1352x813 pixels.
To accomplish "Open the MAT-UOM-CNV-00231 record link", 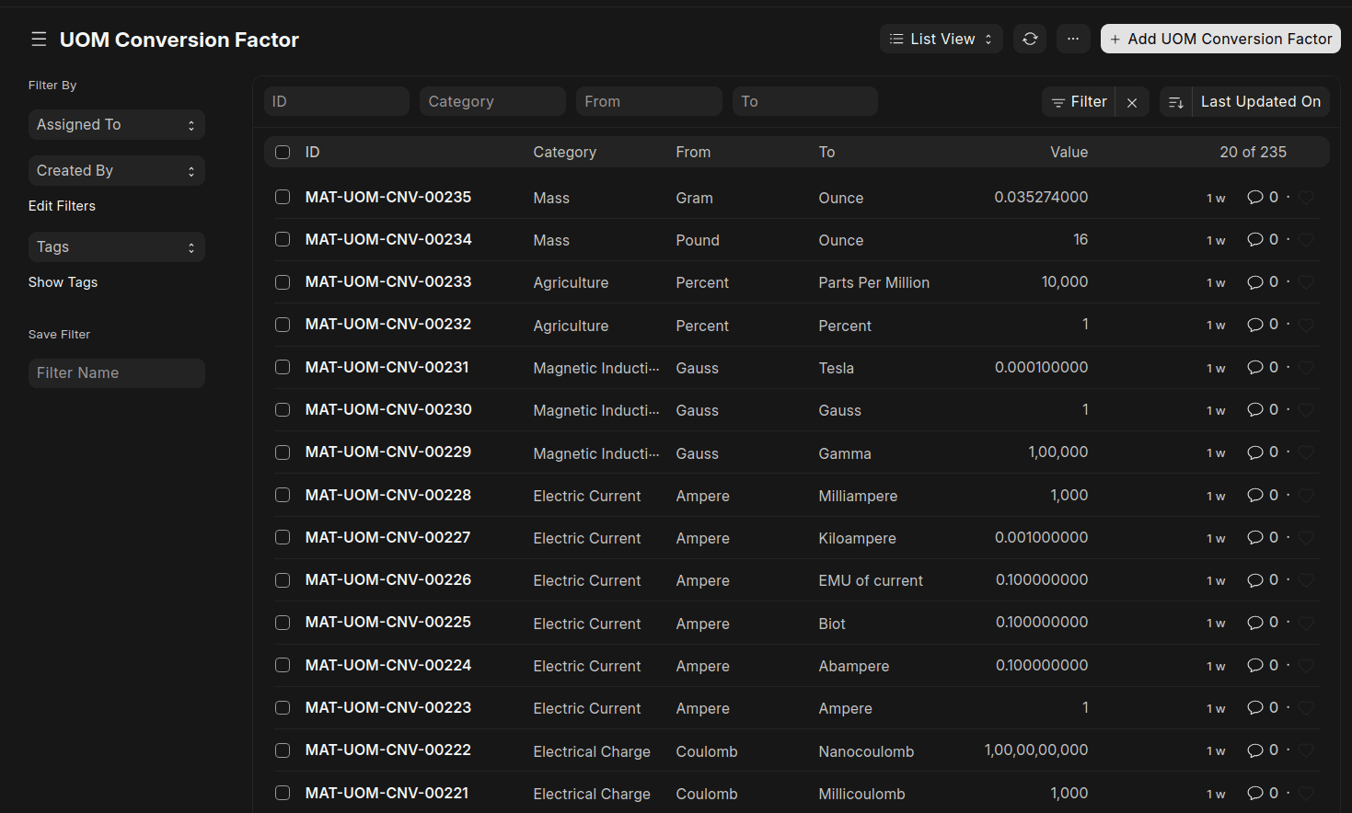I will [x=387, y=367].
